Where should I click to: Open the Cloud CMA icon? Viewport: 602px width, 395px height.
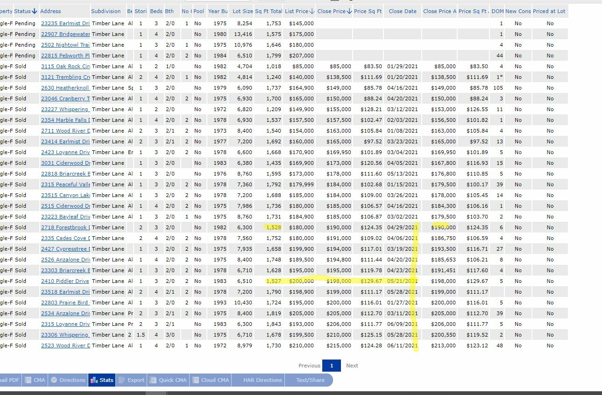tap(195, 380)
